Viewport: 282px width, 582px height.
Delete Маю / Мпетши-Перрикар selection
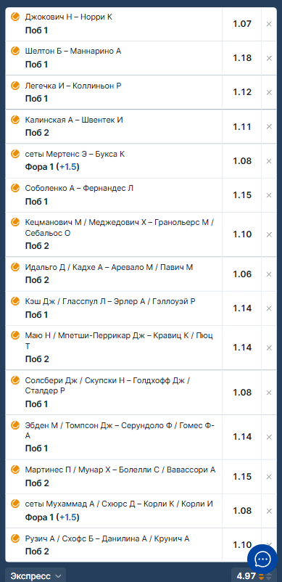click(269, 348)
